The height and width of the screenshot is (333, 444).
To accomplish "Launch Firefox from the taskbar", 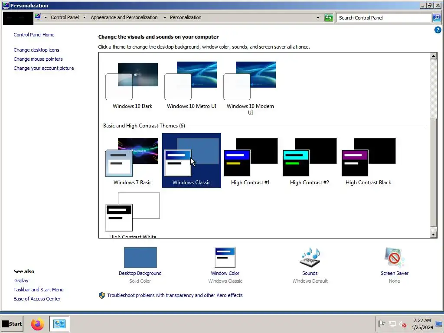I will 37,324.
